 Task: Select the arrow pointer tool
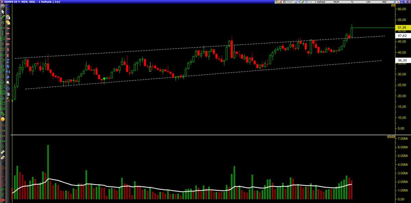(x=3, y=12)
